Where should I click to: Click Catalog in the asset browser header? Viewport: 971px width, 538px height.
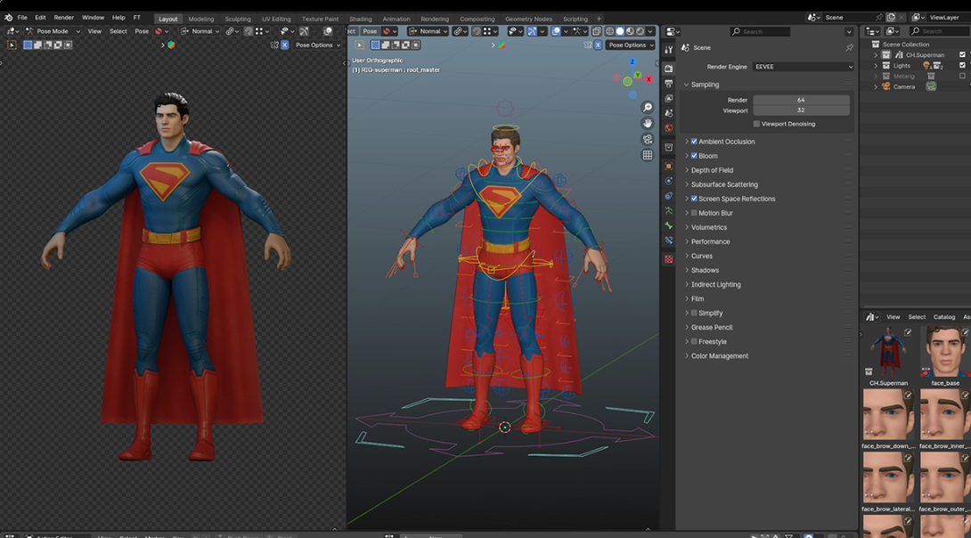(944, 317)
